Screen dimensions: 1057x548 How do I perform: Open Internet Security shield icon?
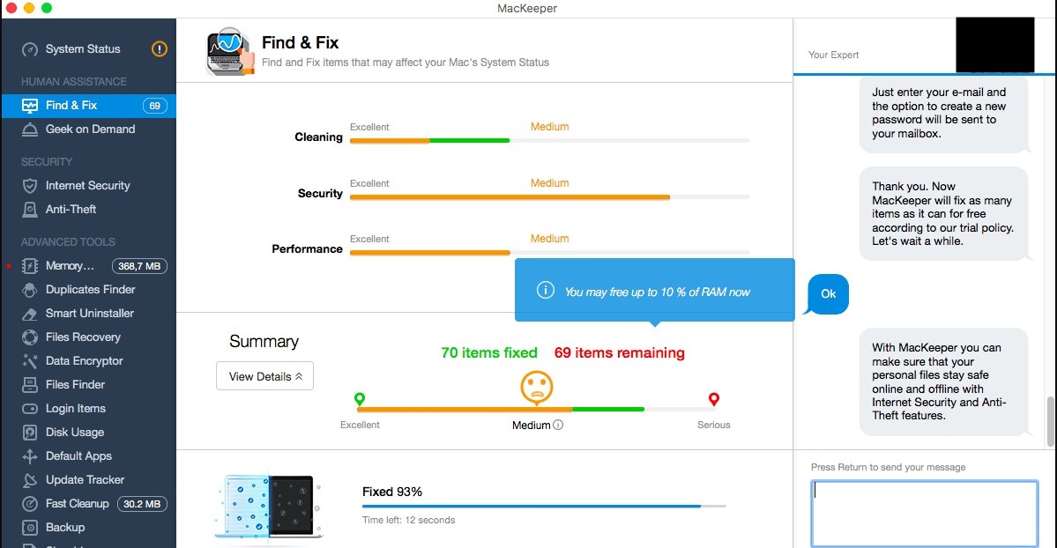pyautogui.click(x=30, y=186)
